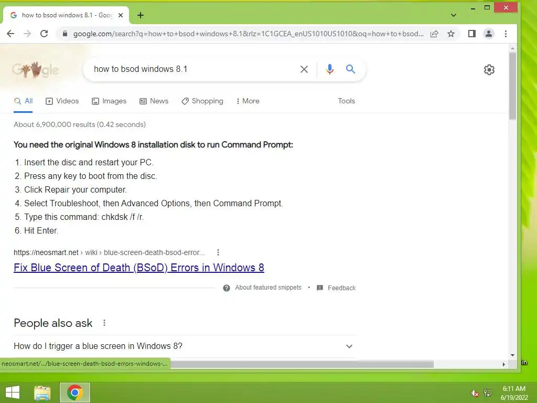The width and height of the screenshot is (537, 403).
Task: Expand the More search categories
Action: (x=248, y=101)
